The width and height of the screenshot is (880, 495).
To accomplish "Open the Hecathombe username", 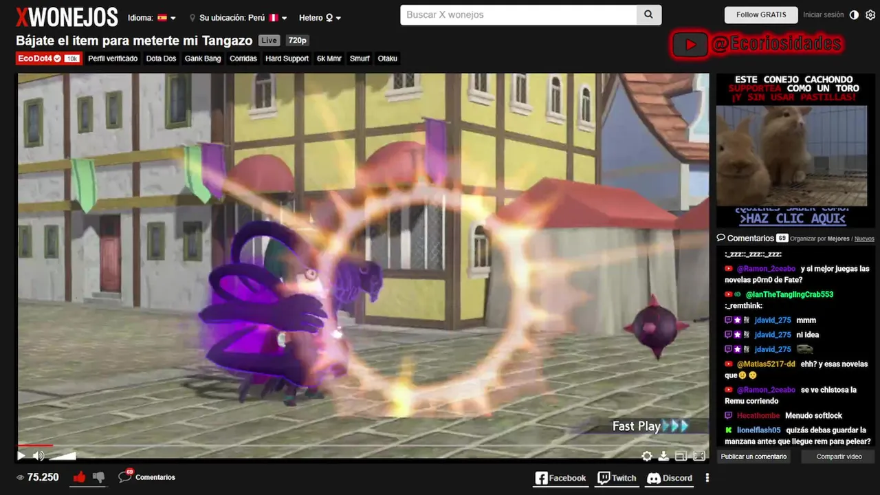I will [758, 415].
